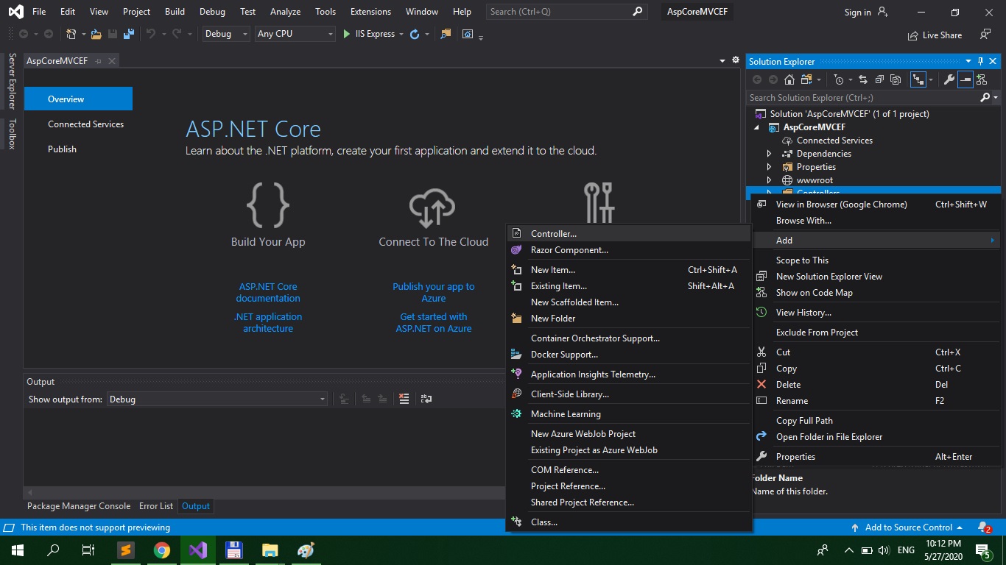Click Clear All in Output toolbar
Image resolution: width=1006 pixels, height=565 pixels.
point(404,399)
